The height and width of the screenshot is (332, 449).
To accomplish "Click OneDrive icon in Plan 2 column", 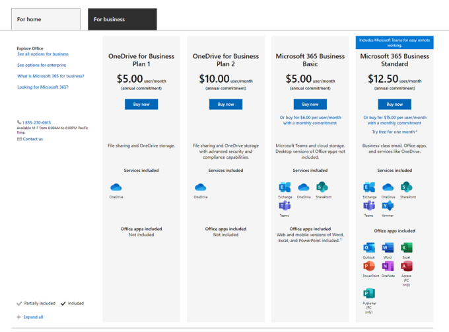I will pyautogui.click(x=201, y=188).
